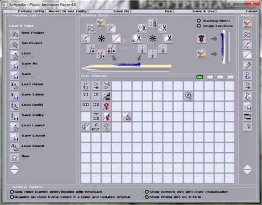
Task: Enable Show numeric info with layer visualisation
Action: tap(146, 192)
